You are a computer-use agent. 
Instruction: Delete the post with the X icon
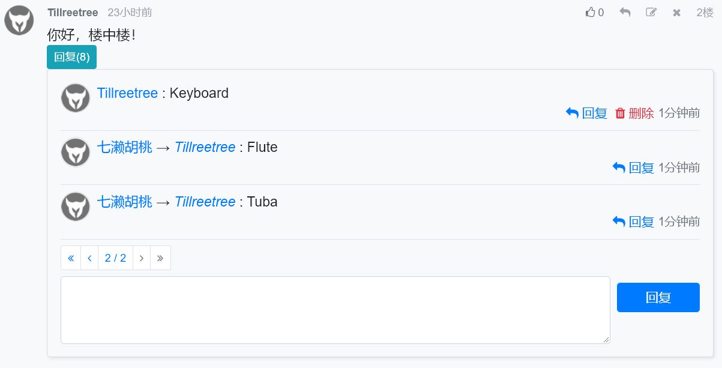coord(677,13)
